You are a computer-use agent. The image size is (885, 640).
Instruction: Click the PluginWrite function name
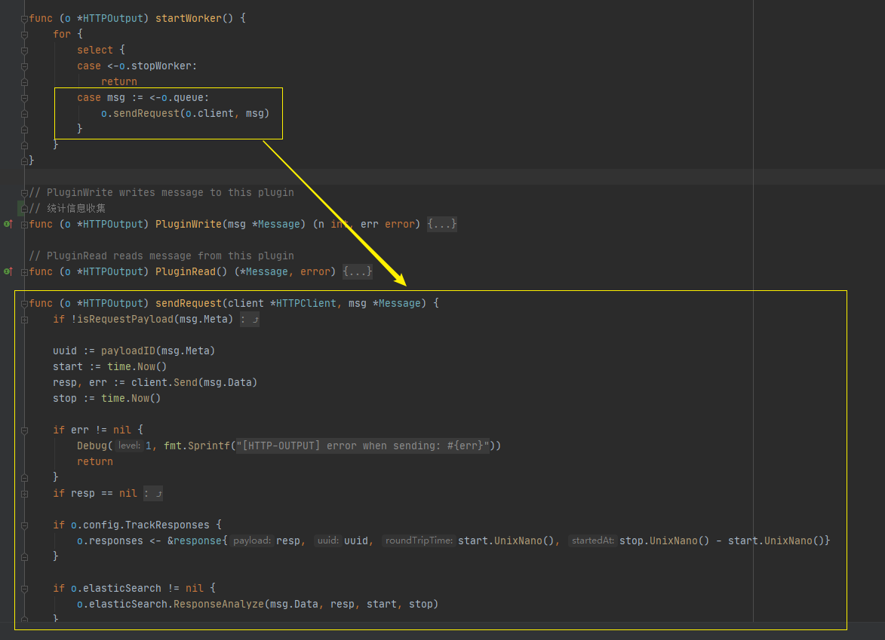[189, 224]
